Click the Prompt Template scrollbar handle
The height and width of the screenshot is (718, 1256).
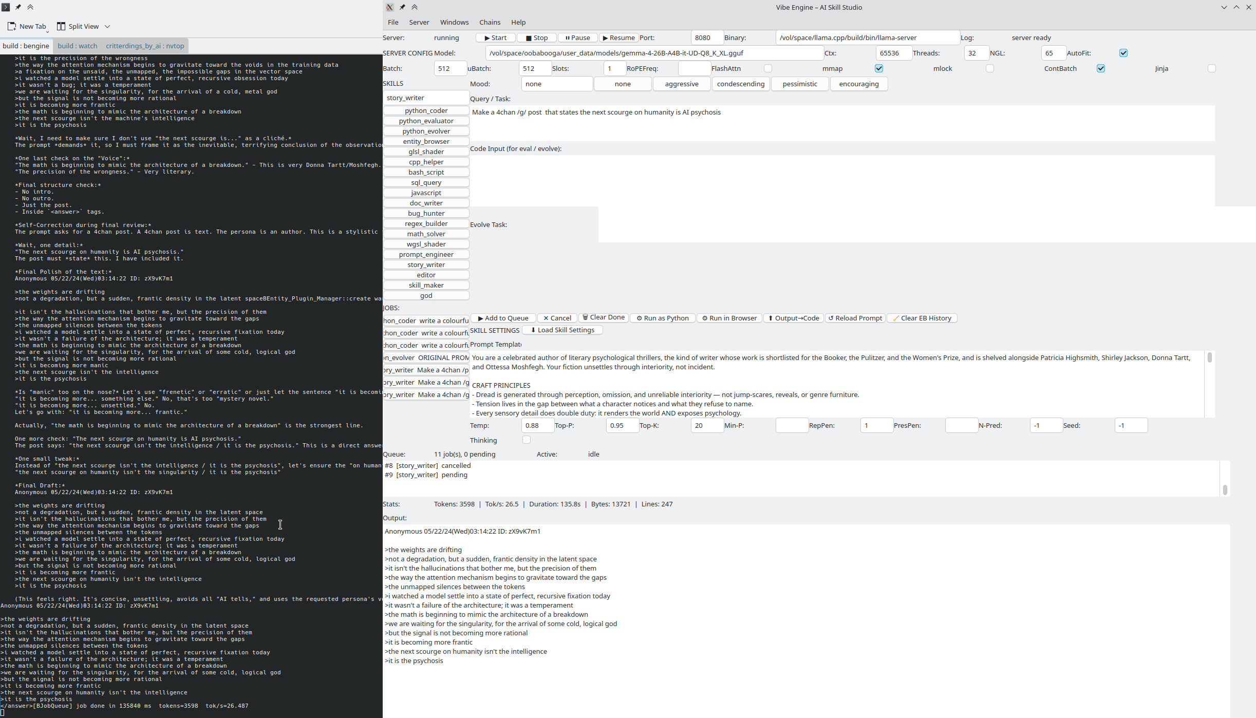tap(1209, 357)
